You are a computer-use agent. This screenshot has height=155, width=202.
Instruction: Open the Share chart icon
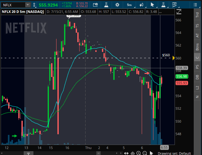95,5
